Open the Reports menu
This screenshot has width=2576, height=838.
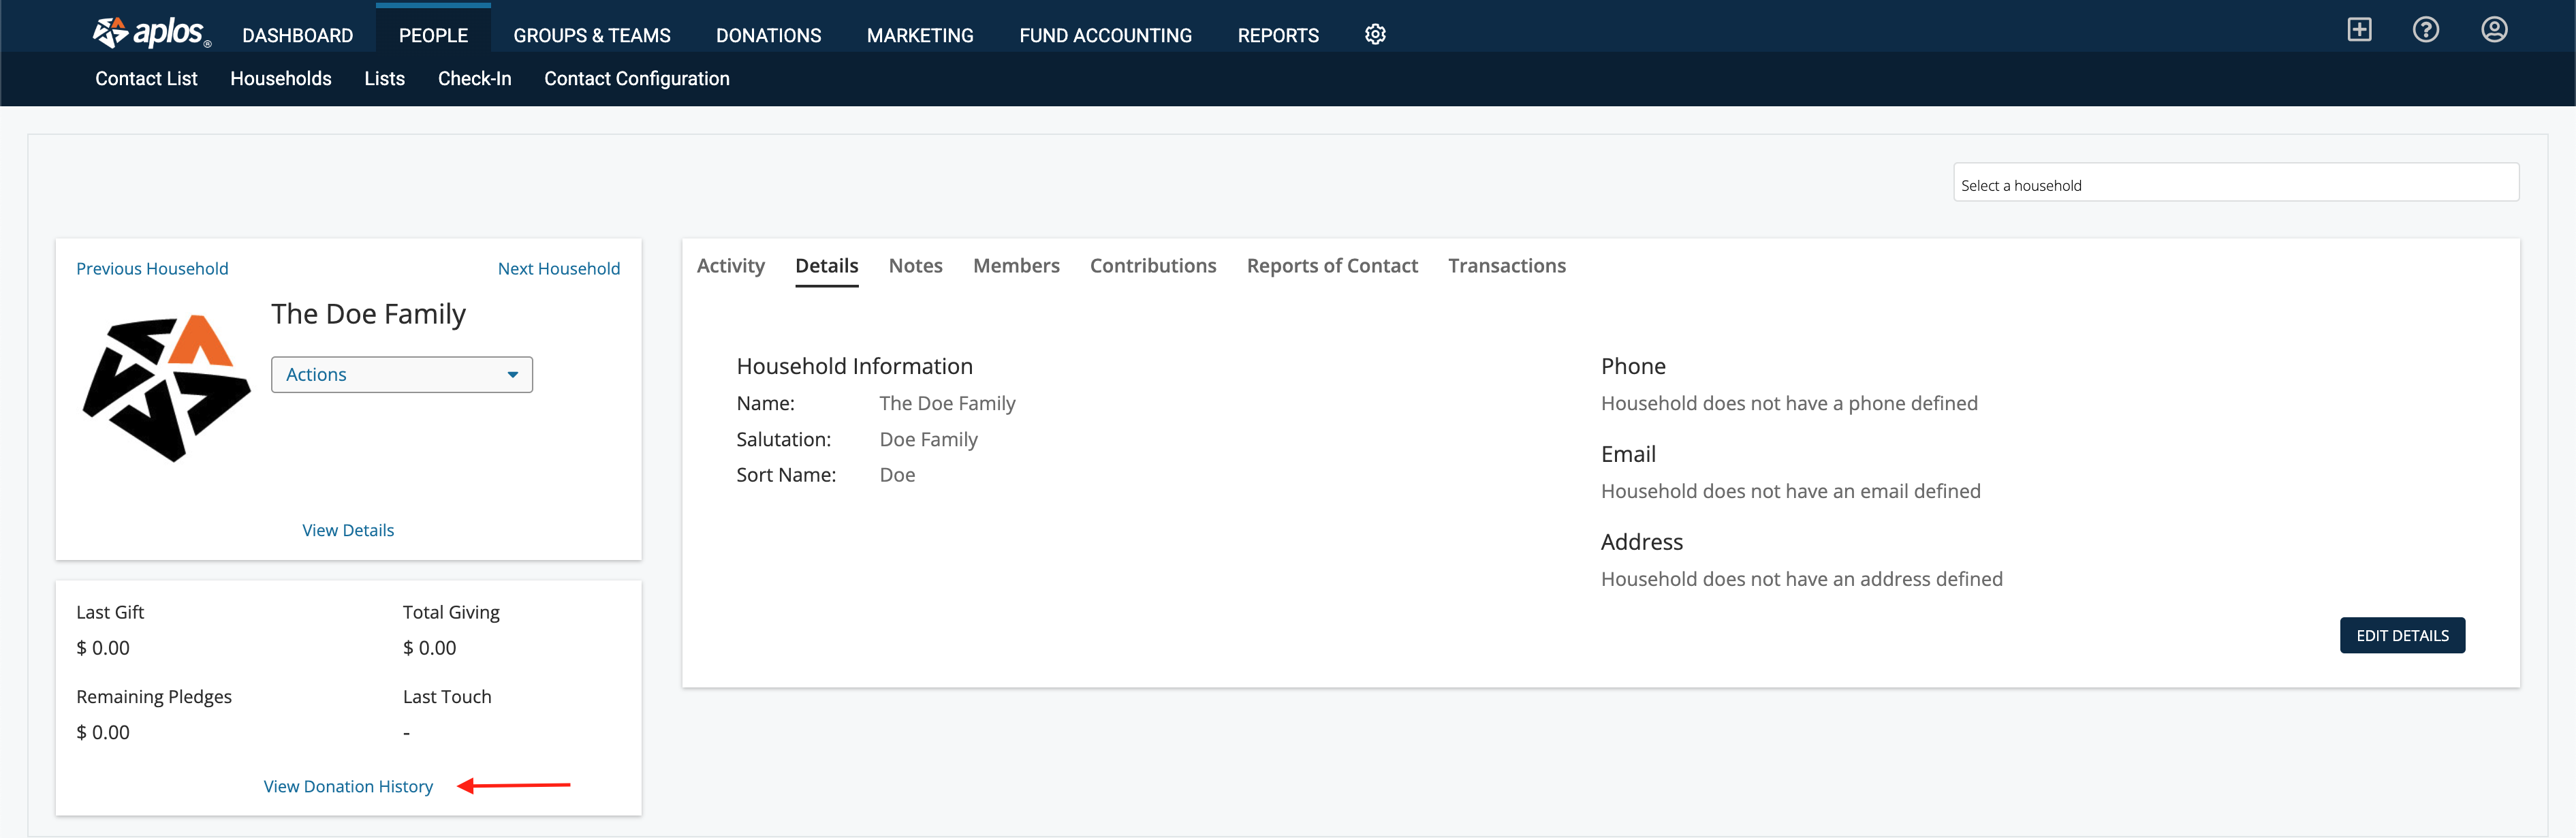coord(1278,35)
